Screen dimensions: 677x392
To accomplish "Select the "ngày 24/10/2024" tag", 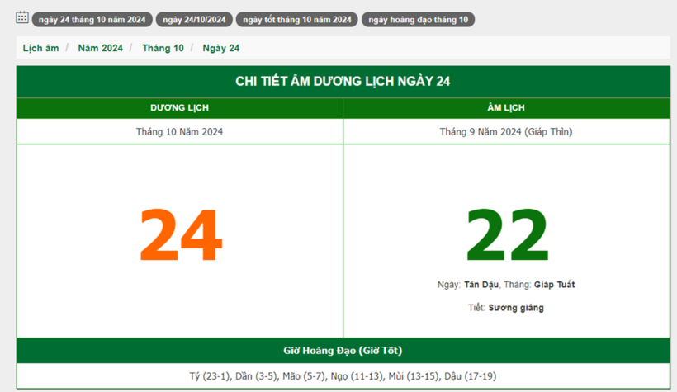I will click(x=194, y=20).
